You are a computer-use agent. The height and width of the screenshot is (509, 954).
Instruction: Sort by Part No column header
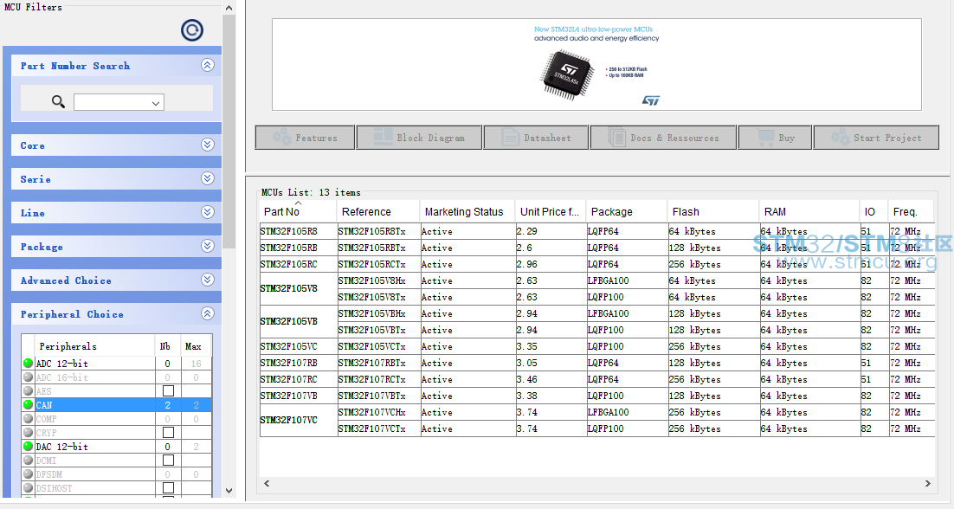(298, 211)
